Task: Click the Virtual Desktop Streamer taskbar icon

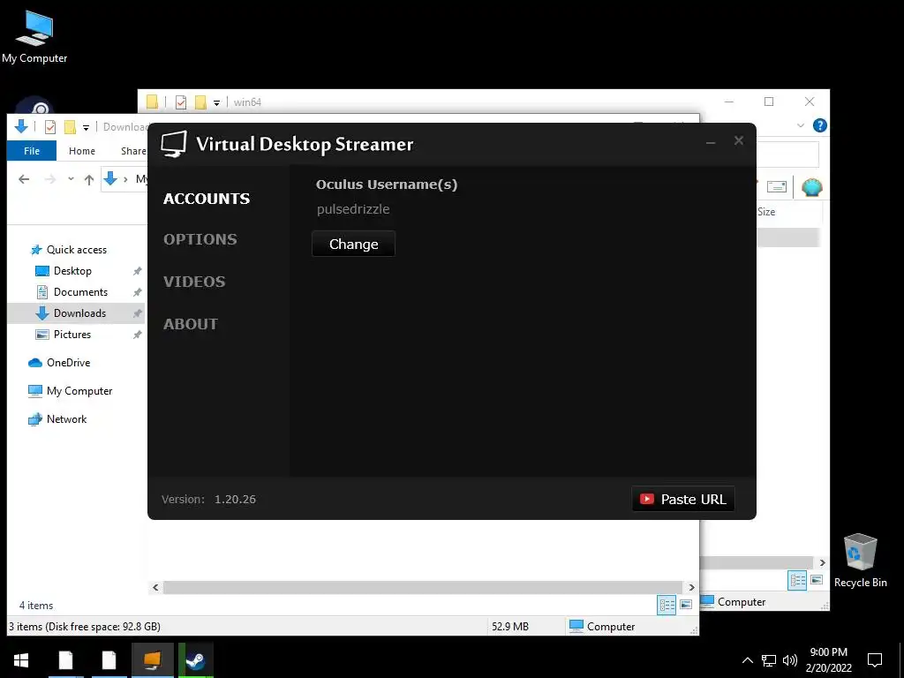Action: tap(152, 660)
